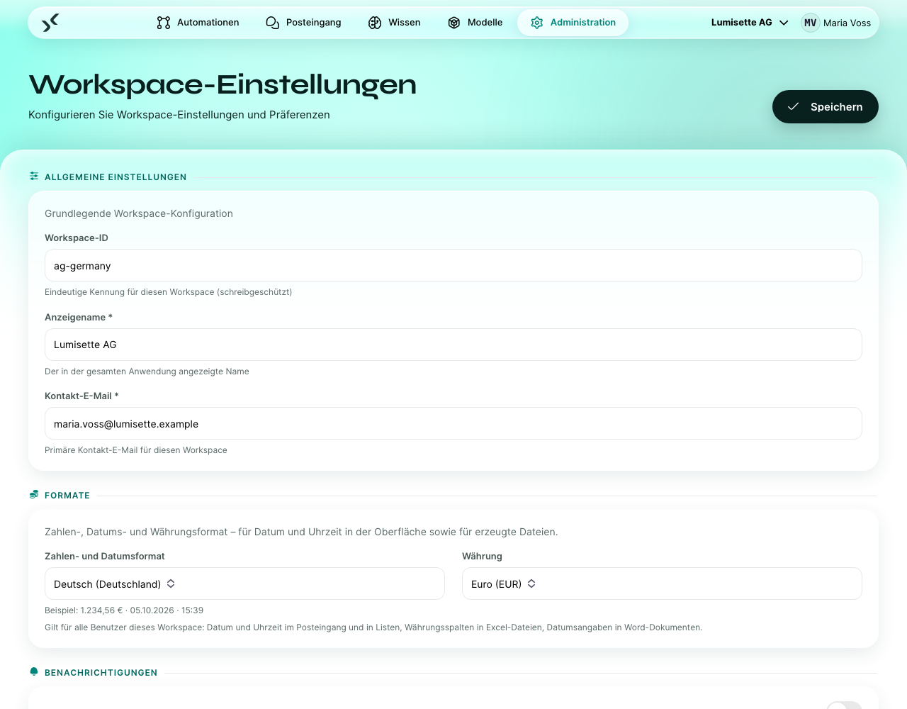This screenshot has width=907, height=709.
Task: Switch to the Wissen tab
Action: (x=394, y=23)
